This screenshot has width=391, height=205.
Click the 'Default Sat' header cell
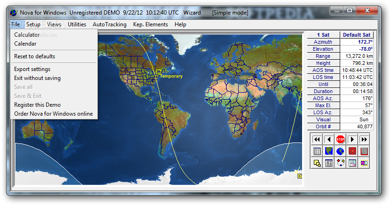[357, 35]
